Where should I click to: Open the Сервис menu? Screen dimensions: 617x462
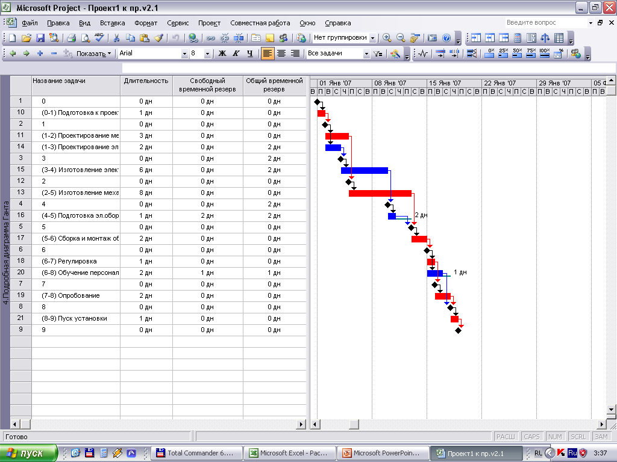click(178, 23)
